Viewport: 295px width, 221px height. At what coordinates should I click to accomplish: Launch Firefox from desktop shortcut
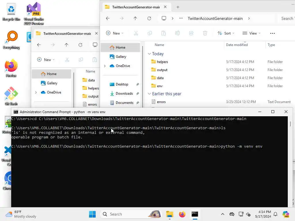coord(11,68)
